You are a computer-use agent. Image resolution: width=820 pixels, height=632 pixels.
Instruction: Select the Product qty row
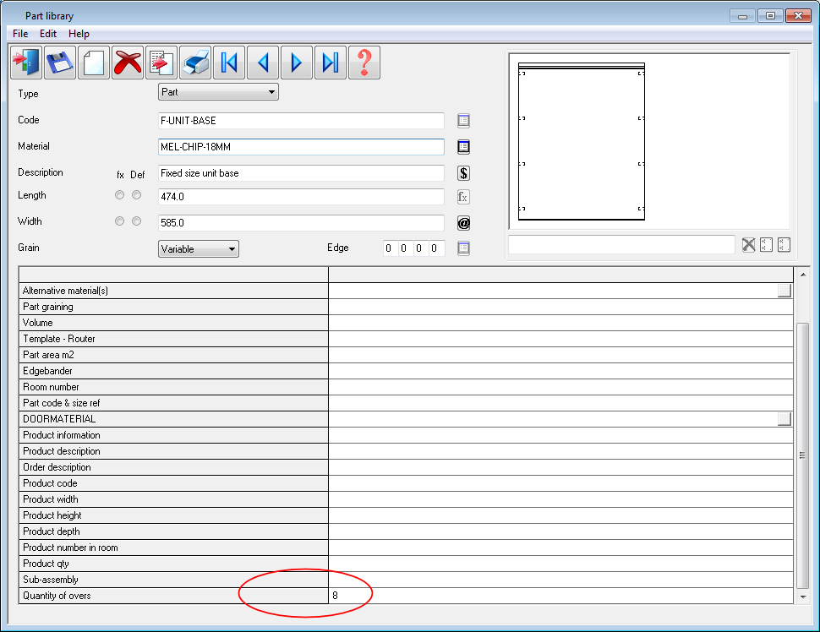(406, 564)
